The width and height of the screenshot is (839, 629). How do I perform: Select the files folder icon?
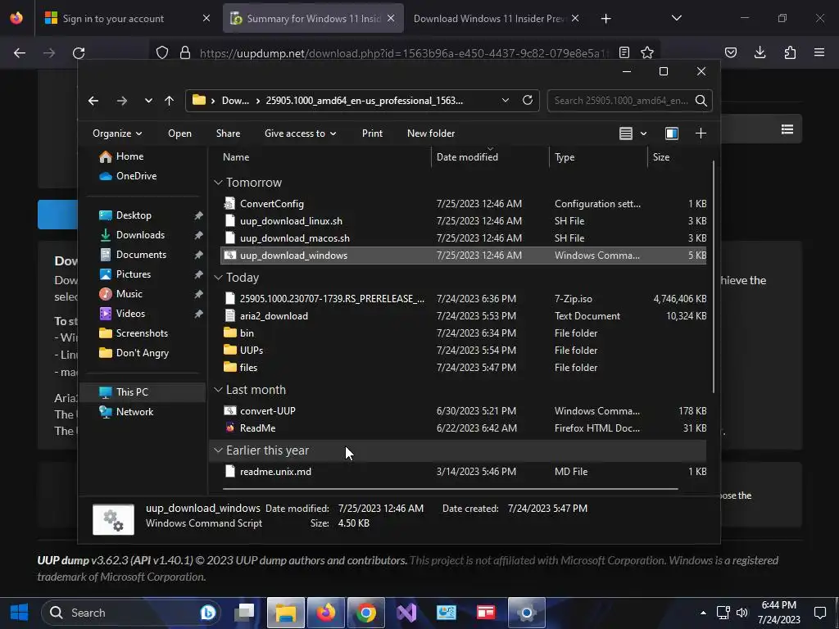pyautogui.click(x=230, y=367)
